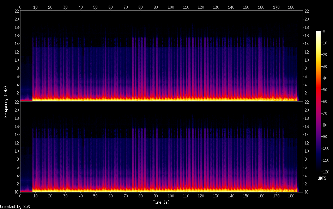Click upper channel's 10 kHz right-axis label

[307, 60]
